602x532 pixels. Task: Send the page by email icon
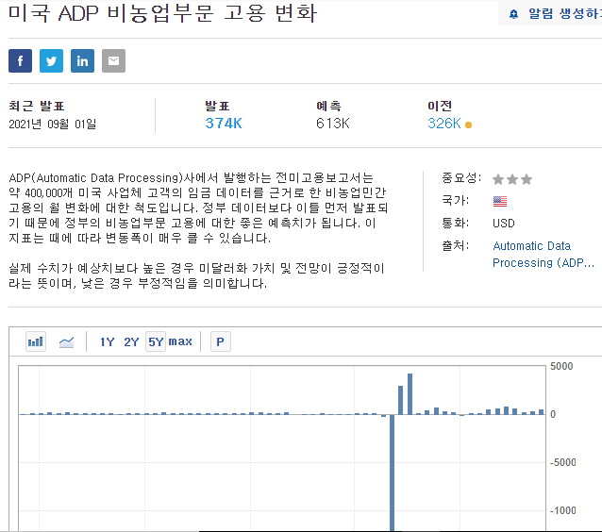pos(113,60)
